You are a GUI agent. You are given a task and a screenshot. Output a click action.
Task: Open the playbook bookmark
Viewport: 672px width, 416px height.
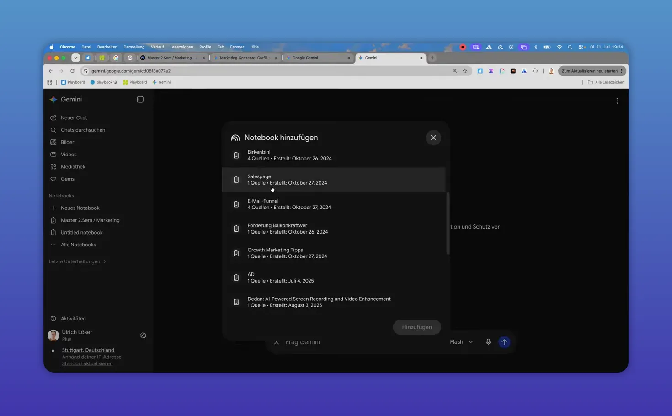click(104, 82)
